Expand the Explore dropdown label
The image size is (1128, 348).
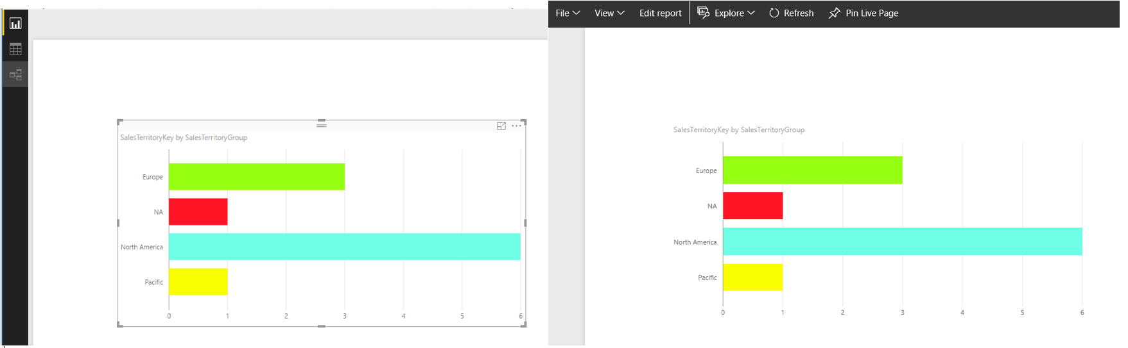point(729,13)
